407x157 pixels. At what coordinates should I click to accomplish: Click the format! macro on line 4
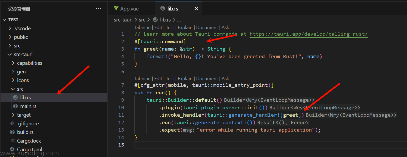coord(157,56)
